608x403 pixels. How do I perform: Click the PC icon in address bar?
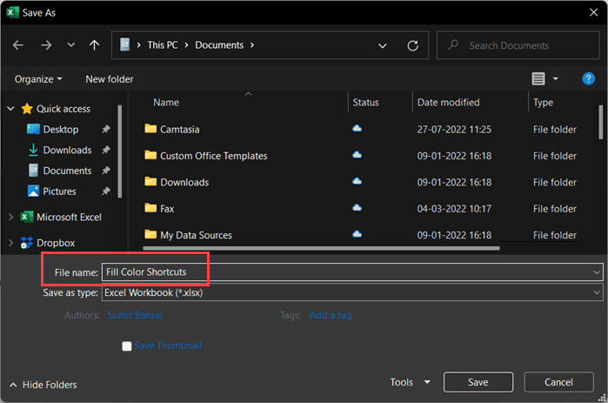(x=125, y=45)
